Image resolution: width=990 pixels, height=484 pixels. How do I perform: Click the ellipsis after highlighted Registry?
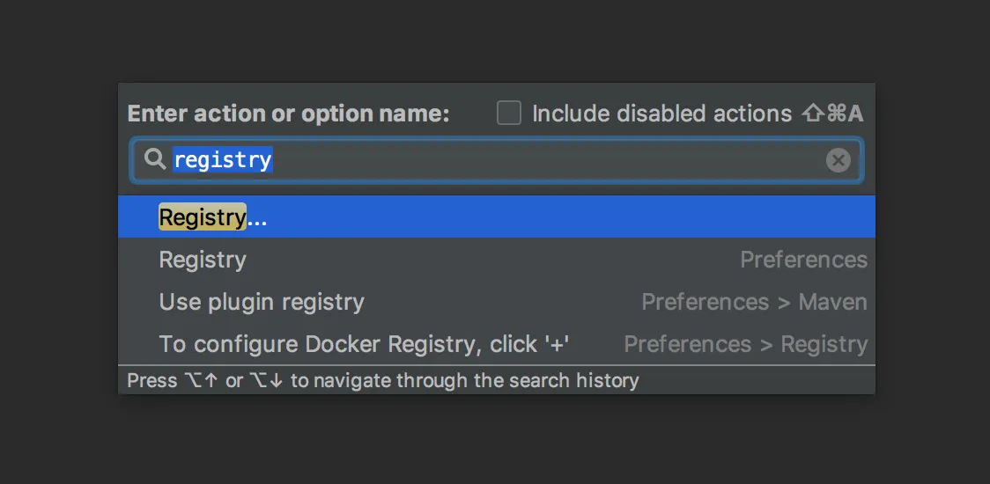(x=257, y=217)
